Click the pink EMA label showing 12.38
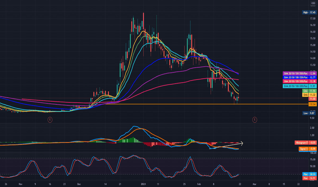This screenshot has height=187, width=318. click(300, 81)
